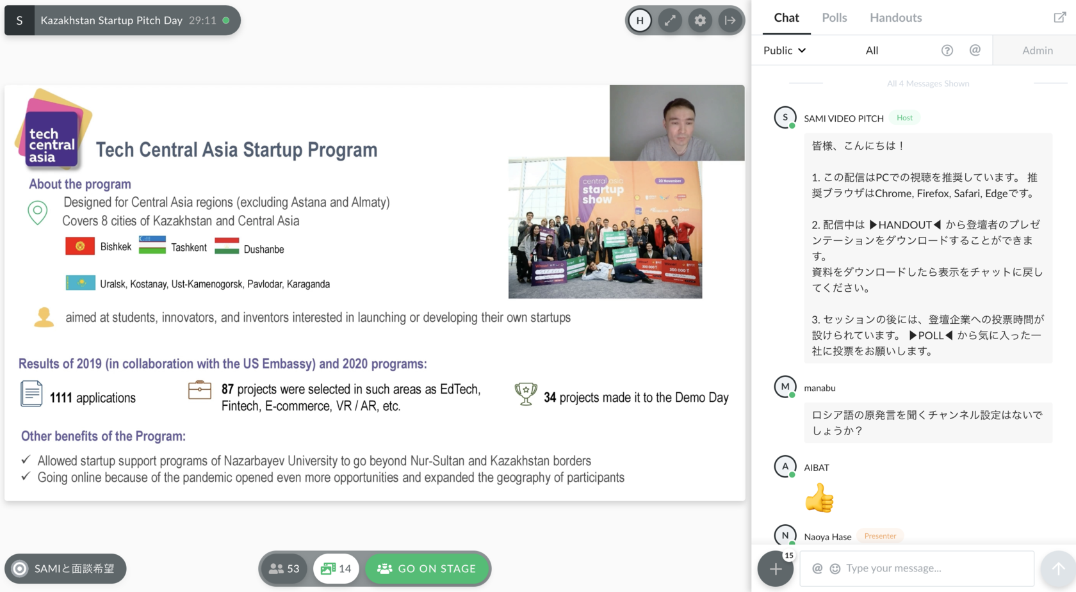The height and width of the screenshot is (592, 1076).
Task: Click the GO ON STAGE button
Action: [427, 568]
